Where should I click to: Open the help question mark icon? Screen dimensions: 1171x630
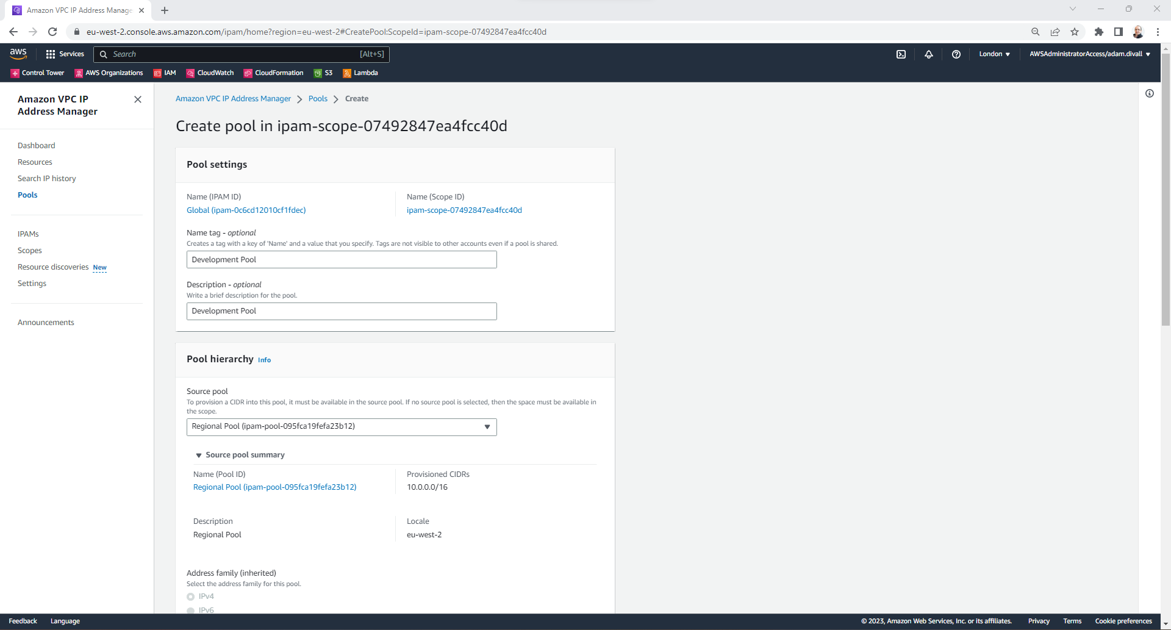tap(956, 54)
